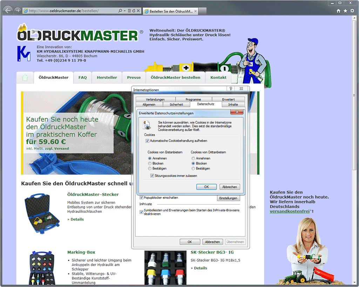Toggle 'Popupblocker einschalten' checkbox
Image resolution: width=359 pixels, height=287 pixels.
click(x=142, y=198)
